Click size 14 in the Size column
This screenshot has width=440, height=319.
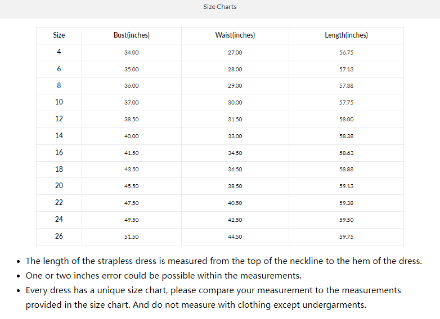59,136
